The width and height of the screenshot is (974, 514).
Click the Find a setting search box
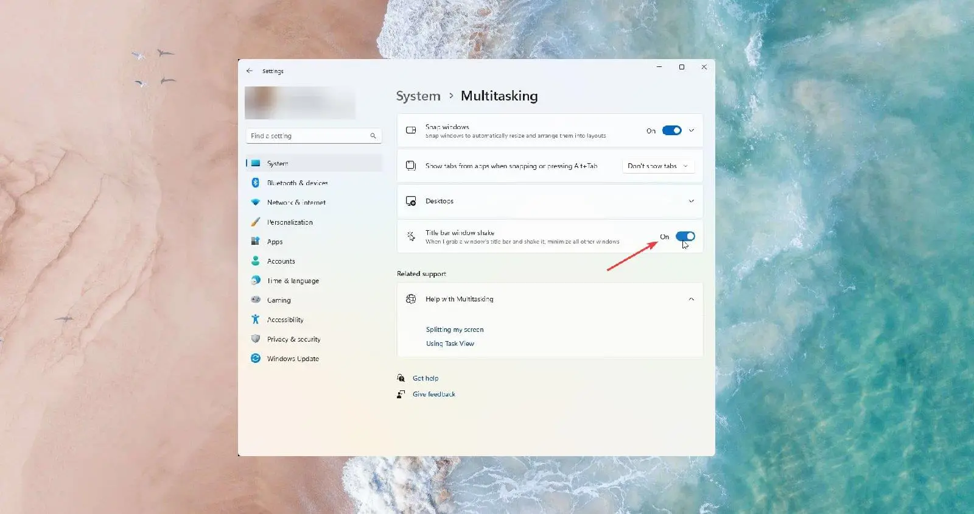(x=314, y=136)
